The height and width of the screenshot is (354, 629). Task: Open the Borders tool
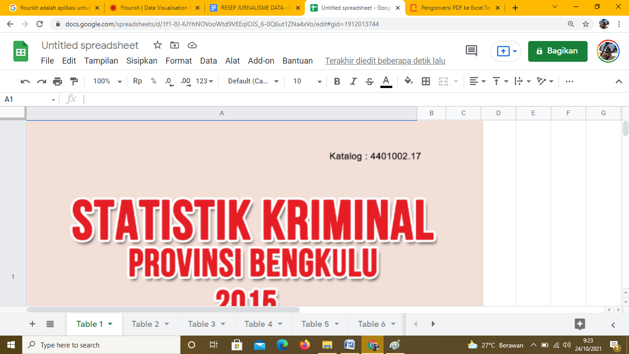tap(426, 82)
